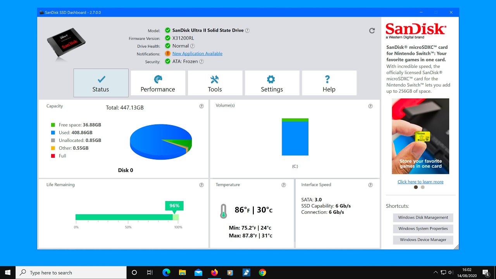Click the green check next to Firmware Version

(167, 38)
